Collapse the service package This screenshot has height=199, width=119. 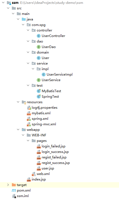coord(28,63)
